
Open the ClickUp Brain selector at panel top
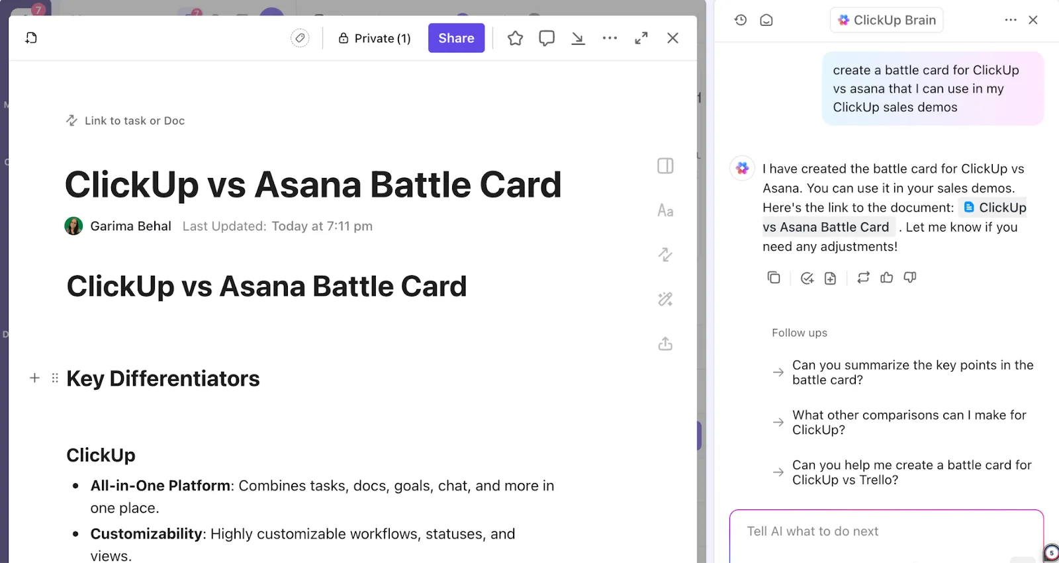(886, 20)
